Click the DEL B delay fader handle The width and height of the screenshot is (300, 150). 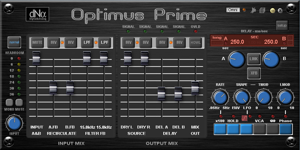tap(178, 94)
